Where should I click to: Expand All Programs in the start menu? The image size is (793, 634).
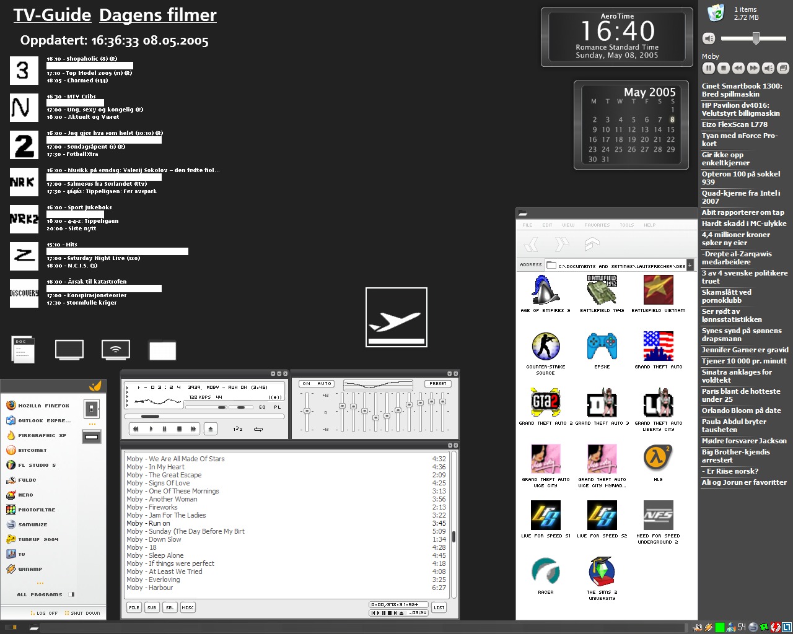[x=45, y=594]
